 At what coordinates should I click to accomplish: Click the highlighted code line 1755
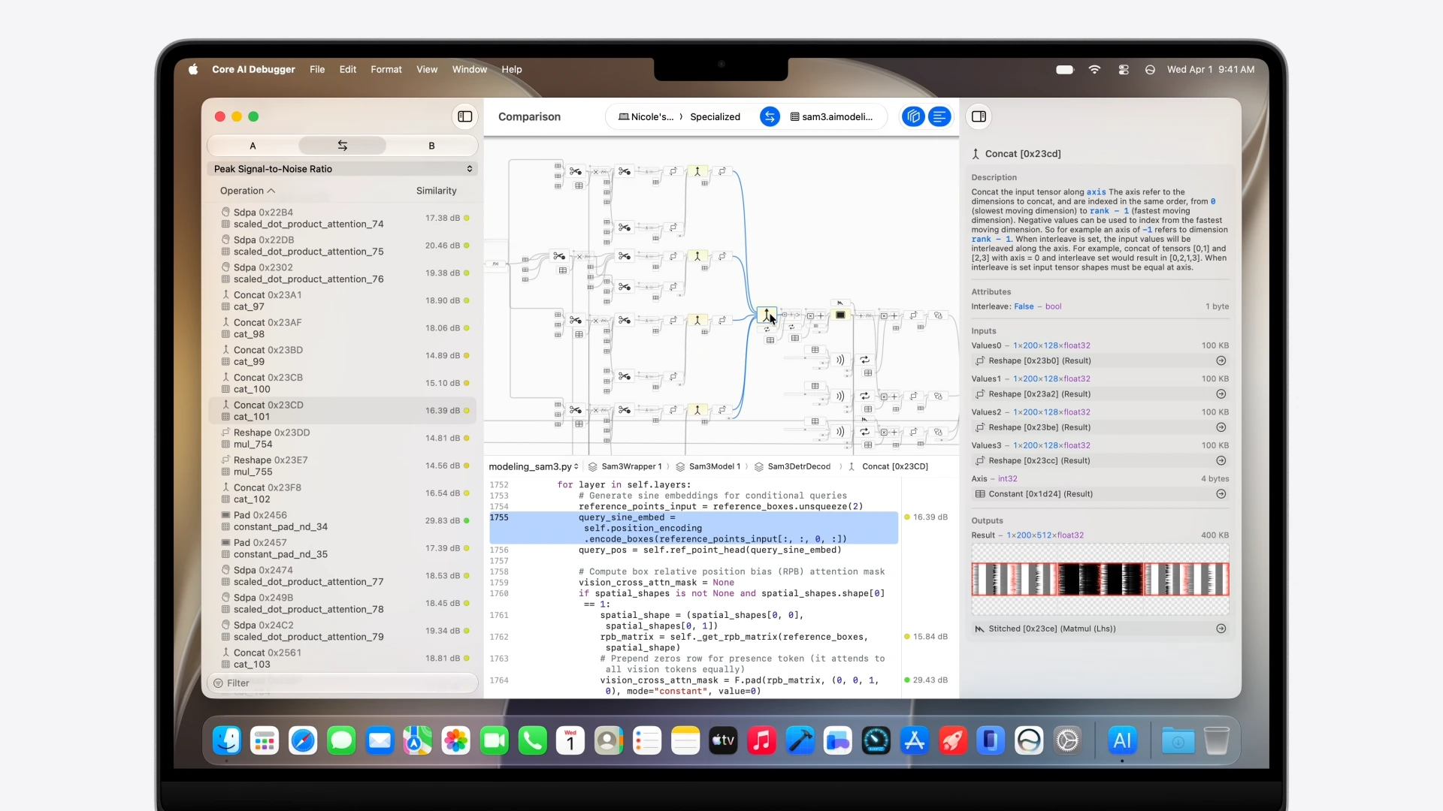coord(694,528)
